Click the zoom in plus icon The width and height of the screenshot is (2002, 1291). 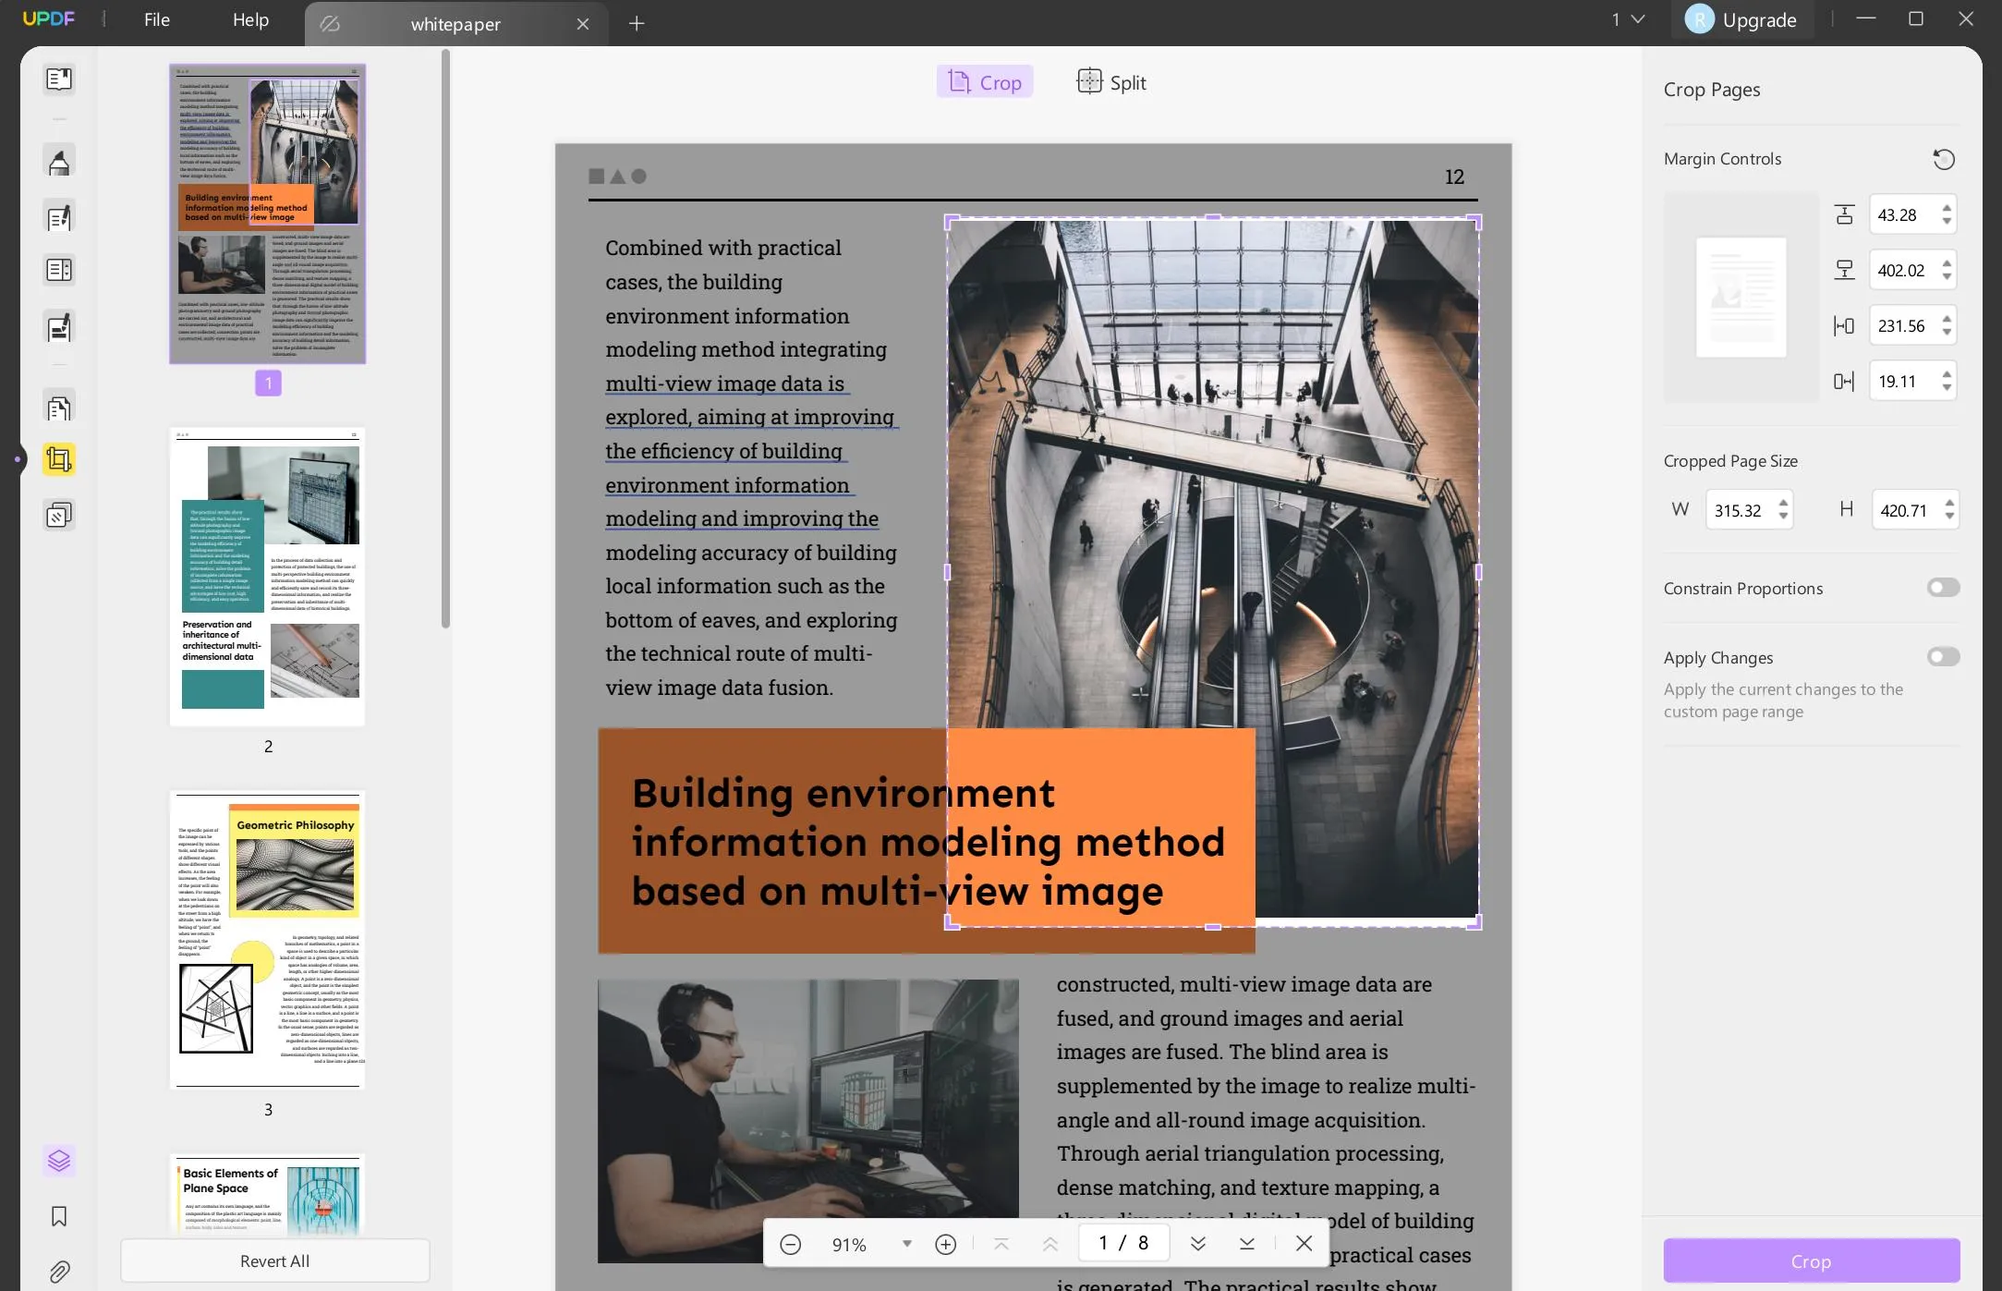pyautogui.click(x=945, y=1244)
